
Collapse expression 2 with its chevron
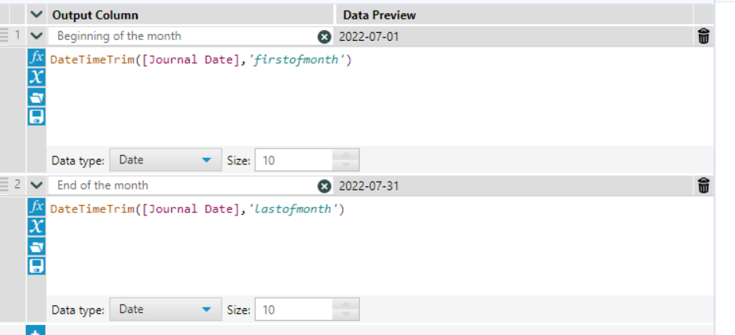(x=36, y=186)
